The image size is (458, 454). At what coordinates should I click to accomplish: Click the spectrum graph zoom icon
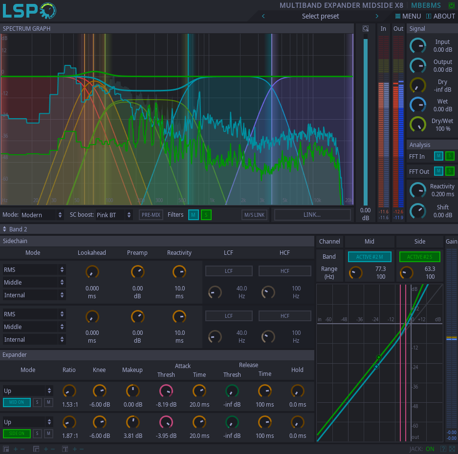(365, 29)
